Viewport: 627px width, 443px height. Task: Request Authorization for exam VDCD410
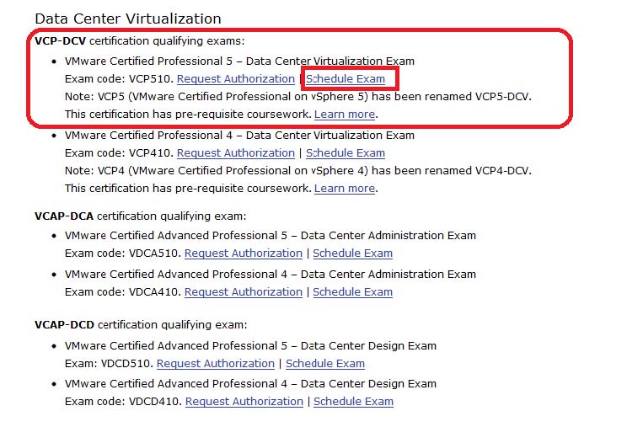point(244,402)
